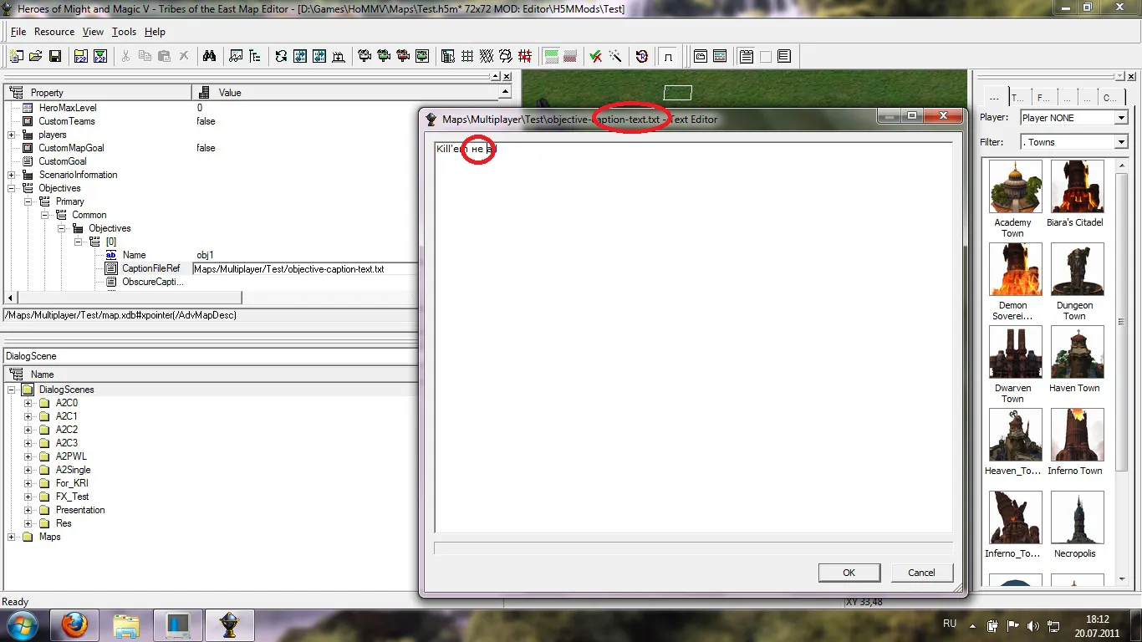
Task: Open the Resource menu
Action: 54,32
